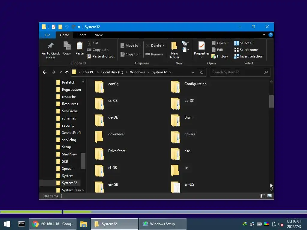Image resolution: width=307 pixels, height=230 pixels.
Task: Click Copy path in Clipboard group
Action: [98, 50]
